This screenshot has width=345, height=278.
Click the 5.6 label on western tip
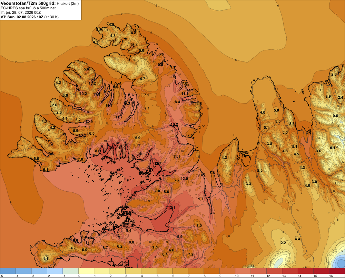(x=36, y=159)
